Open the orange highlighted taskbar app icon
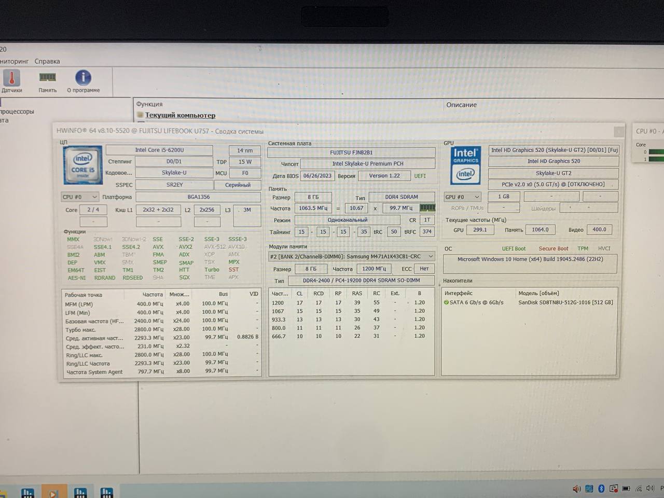Image resolution: width=664 pixels, height=498 pixels. point(53,492)
